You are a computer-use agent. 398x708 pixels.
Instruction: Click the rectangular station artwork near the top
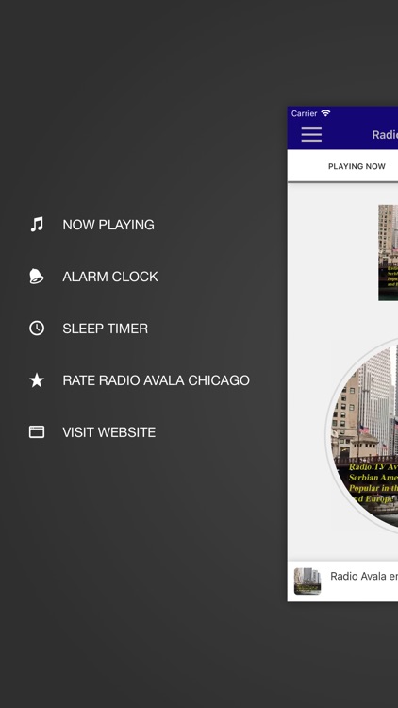pyautogui.click(x=388, y=253)
